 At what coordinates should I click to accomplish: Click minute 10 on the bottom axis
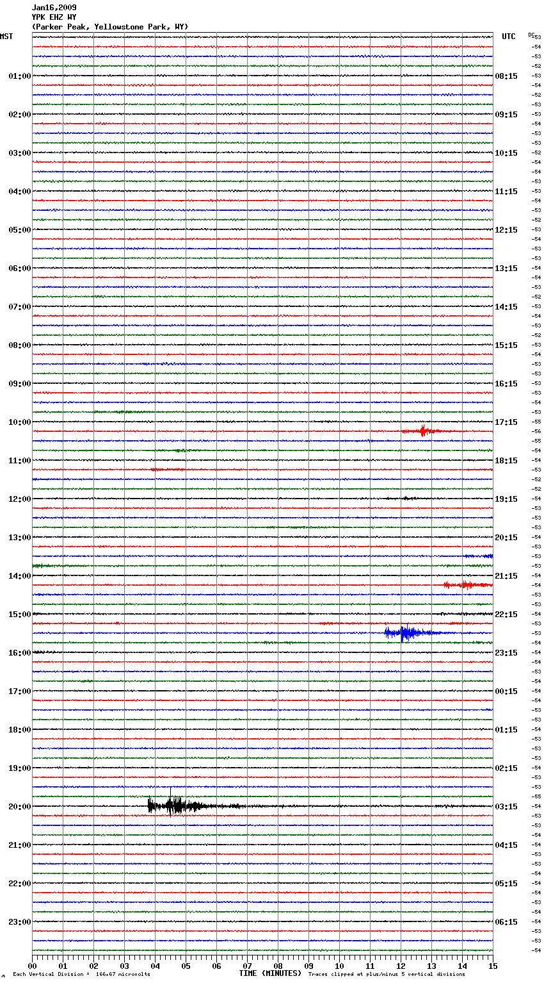pyautogui.click(x=339, y=966)
